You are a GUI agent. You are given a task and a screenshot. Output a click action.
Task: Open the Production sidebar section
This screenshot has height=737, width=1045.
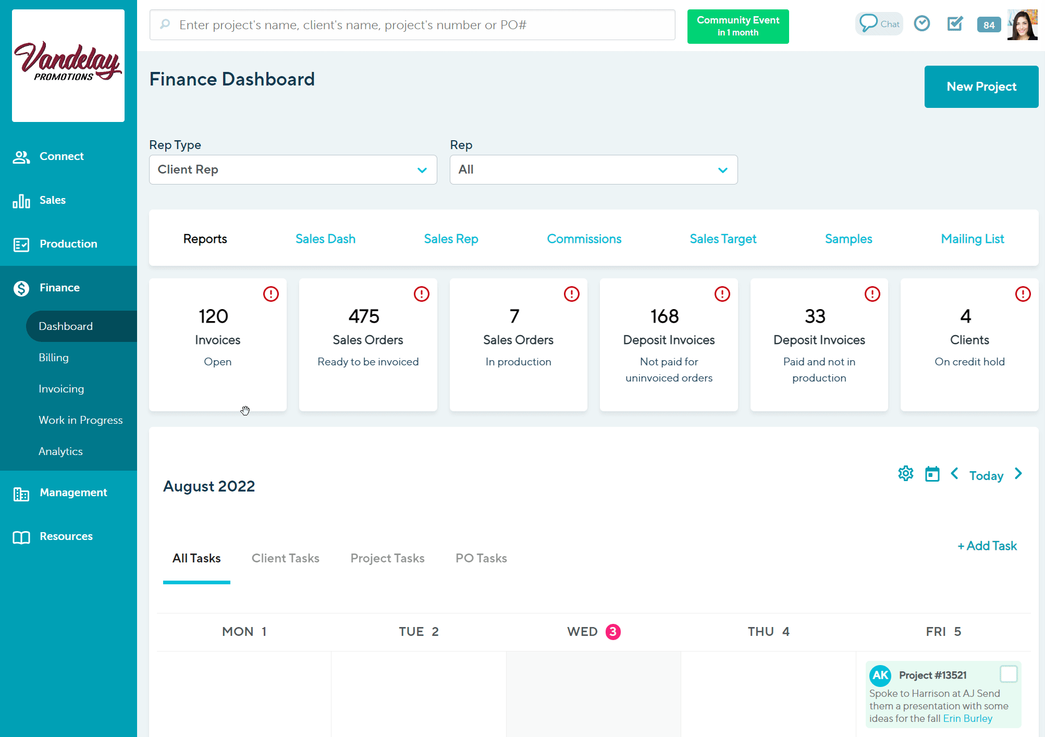(x=68, y=244)
